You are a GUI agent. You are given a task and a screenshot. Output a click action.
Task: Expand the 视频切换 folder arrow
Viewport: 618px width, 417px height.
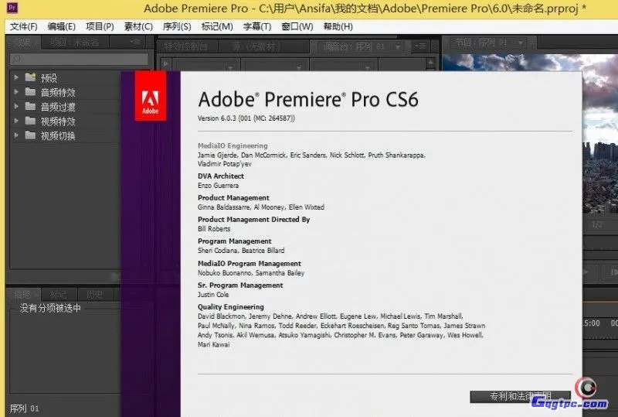point(15,135)
